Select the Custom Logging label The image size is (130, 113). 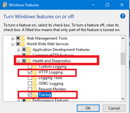(52, 67)
